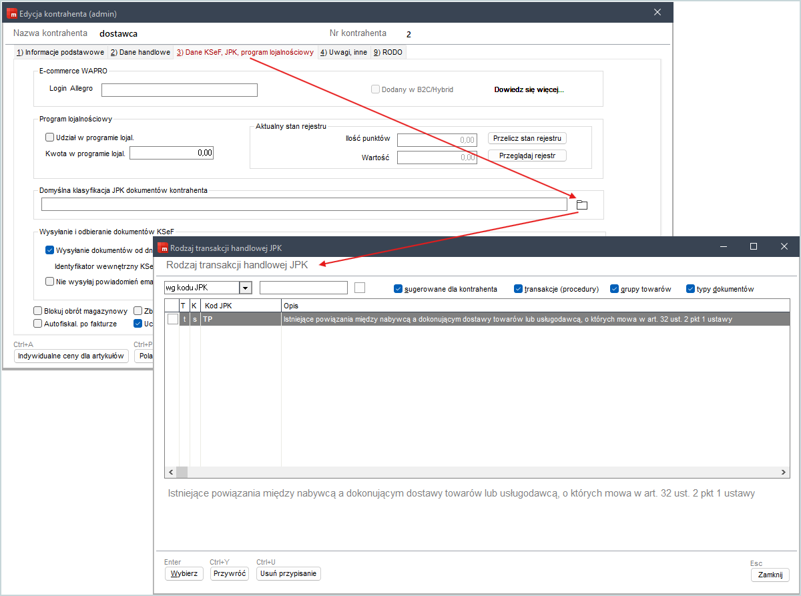
Task: Disable the 'grupy towarów' filter checkbox
Action: pyautogui.click(x=615, y=289)
